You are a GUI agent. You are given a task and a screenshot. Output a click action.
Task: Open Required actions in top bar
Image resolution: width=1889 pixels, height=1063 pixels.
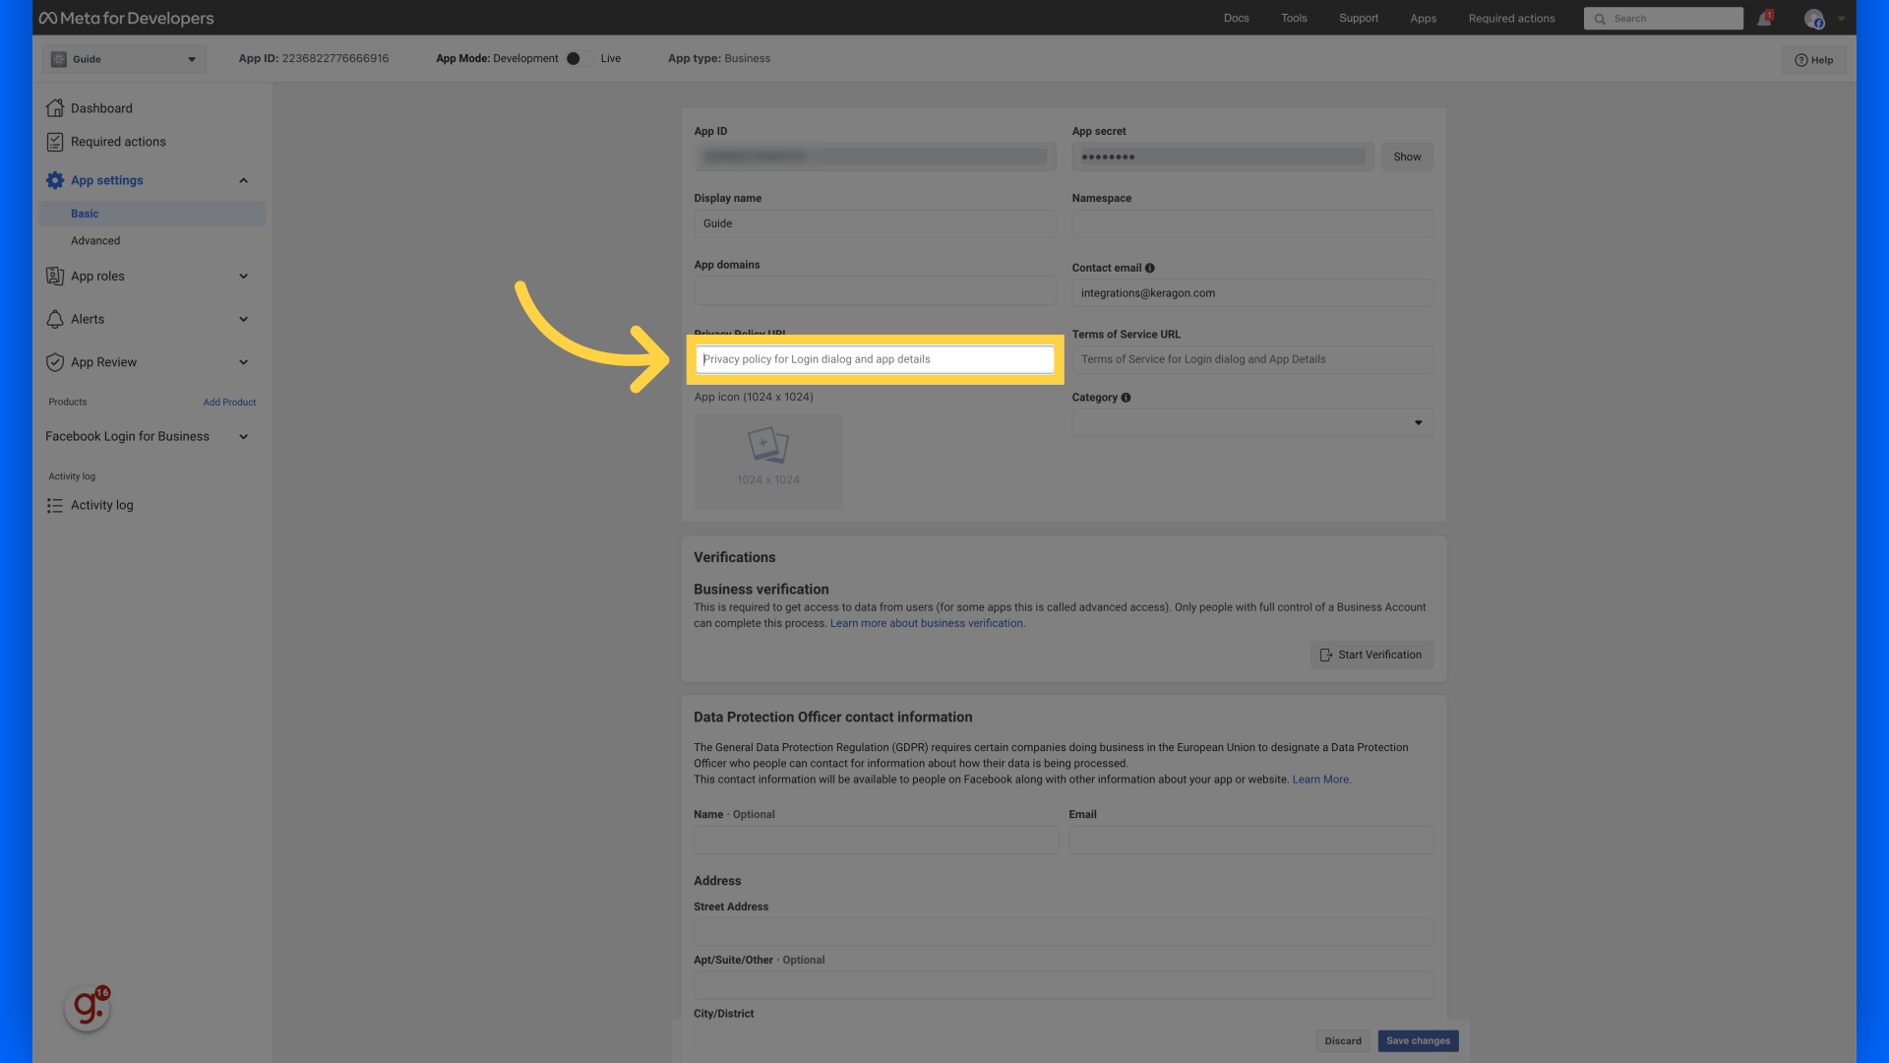(x=1512, y=19)
